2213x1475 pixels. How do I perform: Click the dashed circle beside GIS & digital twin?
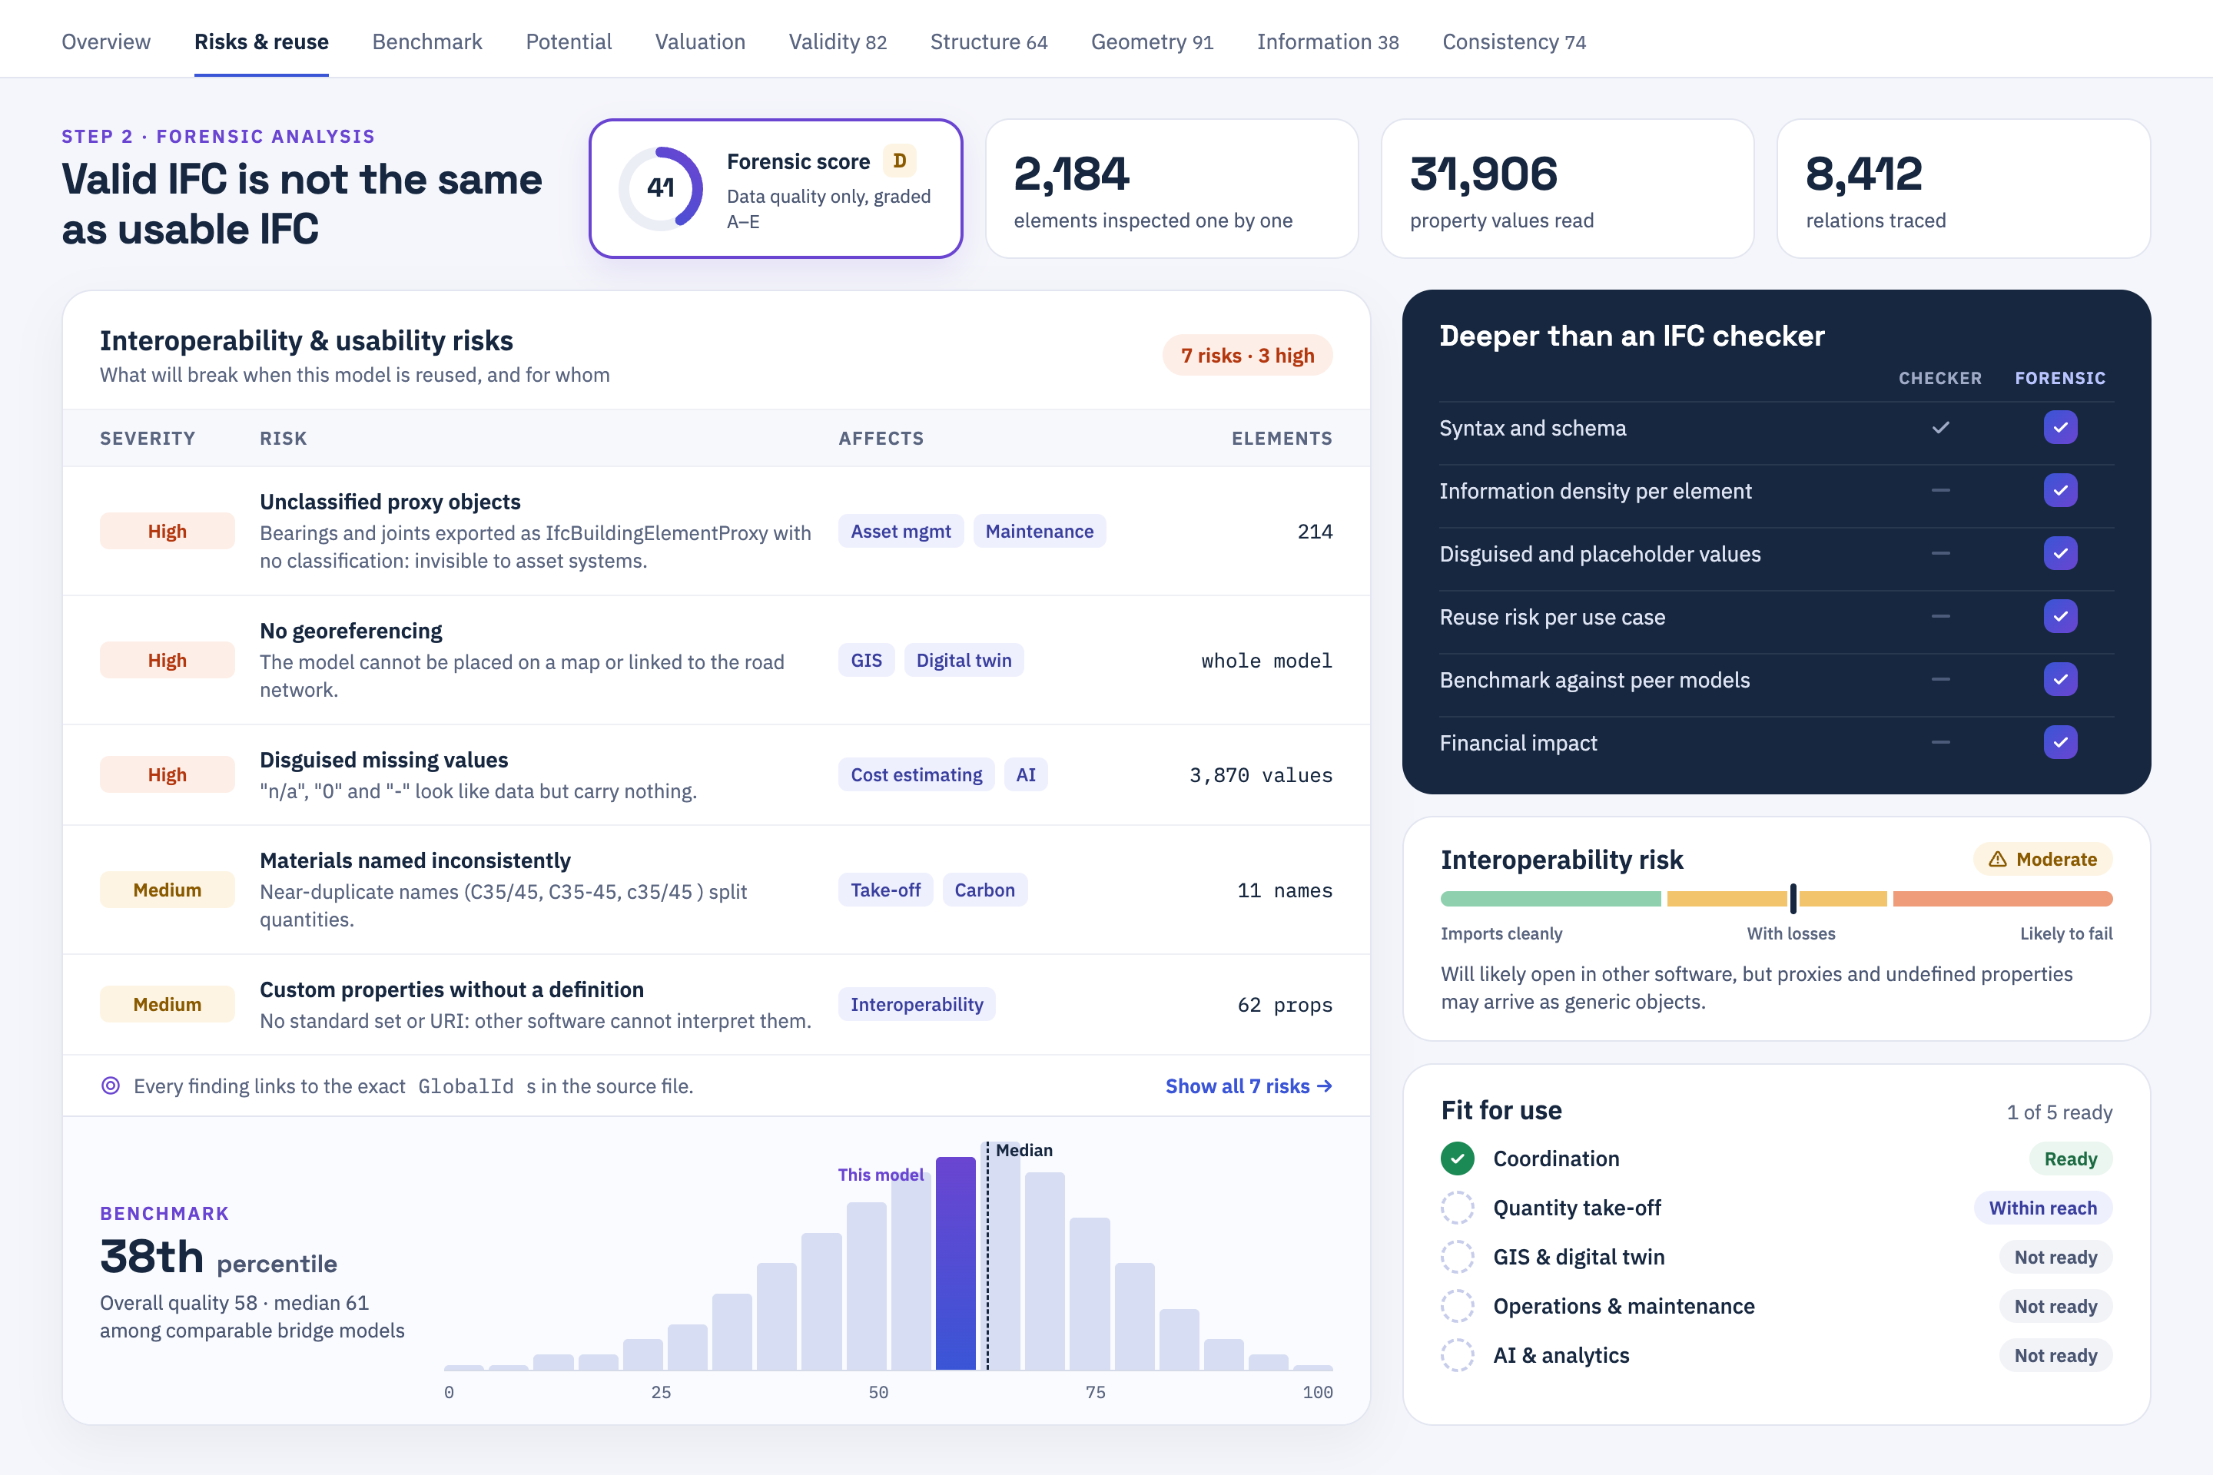click(1458, 1257)
